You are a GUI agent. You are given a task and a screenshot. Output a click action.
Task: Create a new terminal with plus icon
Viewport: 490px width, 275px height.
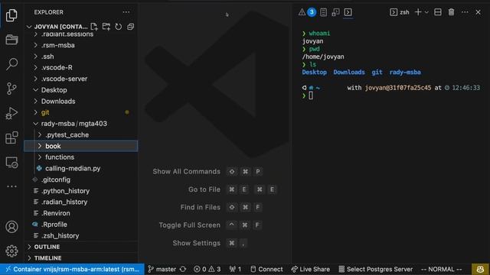tap(418, 12)
